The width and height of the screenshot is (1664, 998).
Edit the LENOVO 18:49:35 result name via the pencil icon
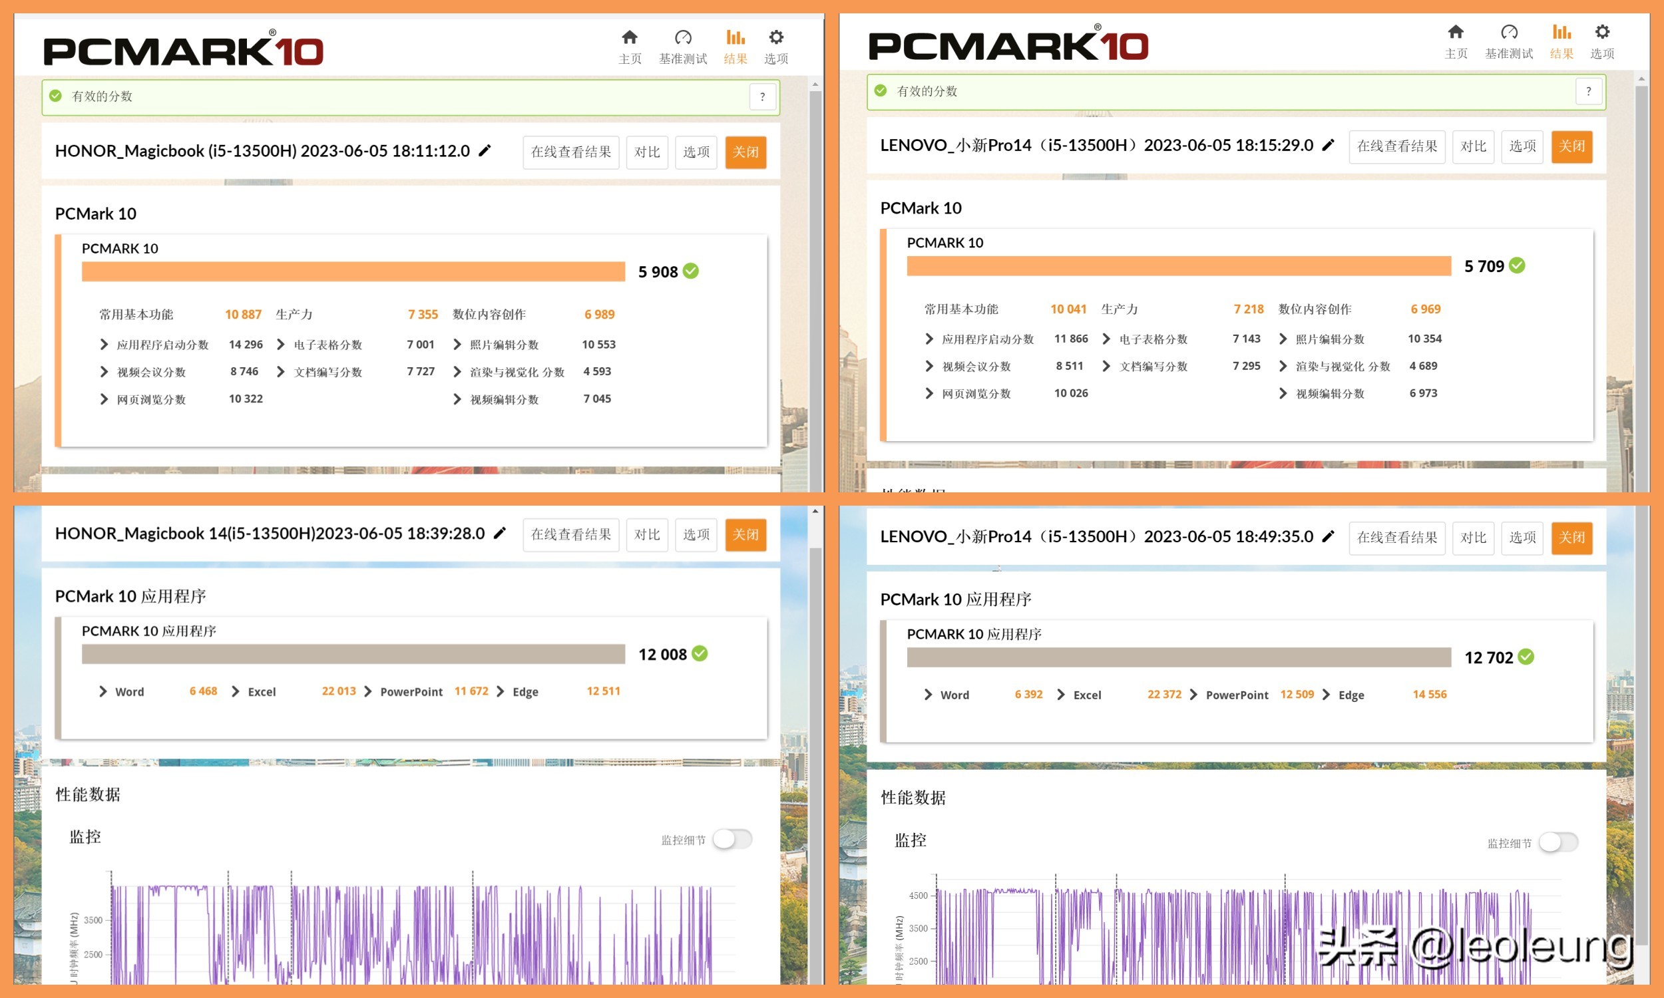1329,536
